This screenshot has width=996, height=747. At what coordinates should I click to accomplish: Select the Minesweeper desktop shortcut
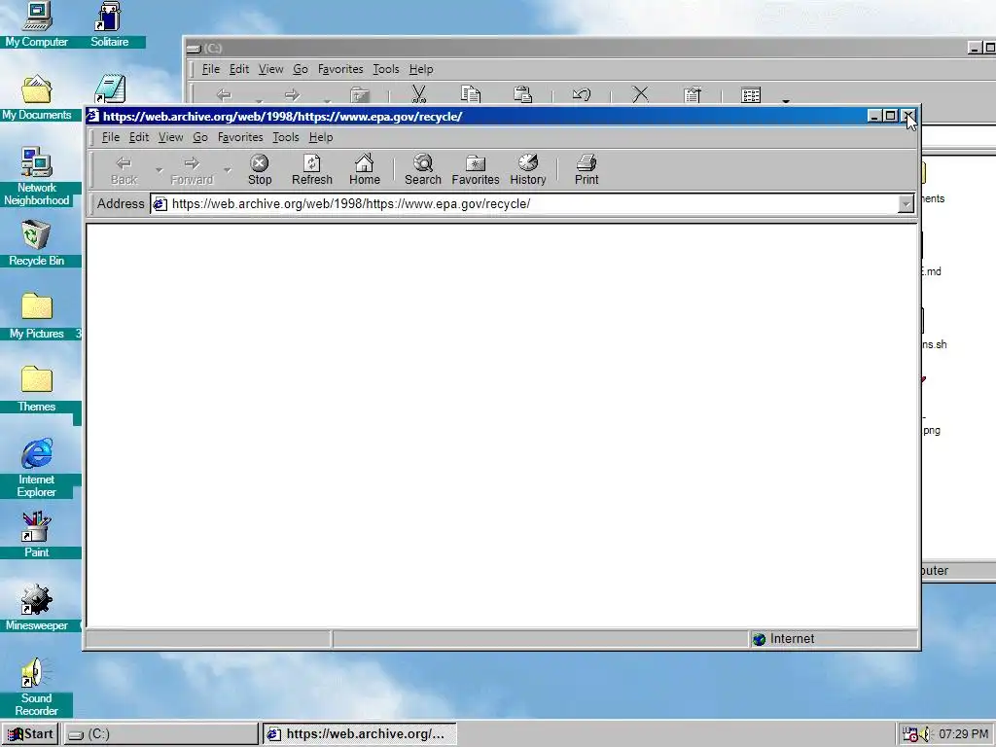pos(36,608)
